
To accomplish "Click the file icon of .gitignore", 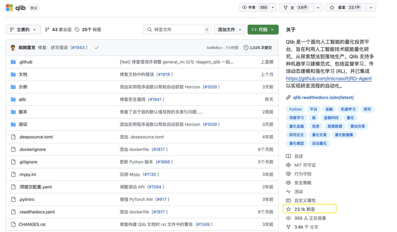I will 13,162.
